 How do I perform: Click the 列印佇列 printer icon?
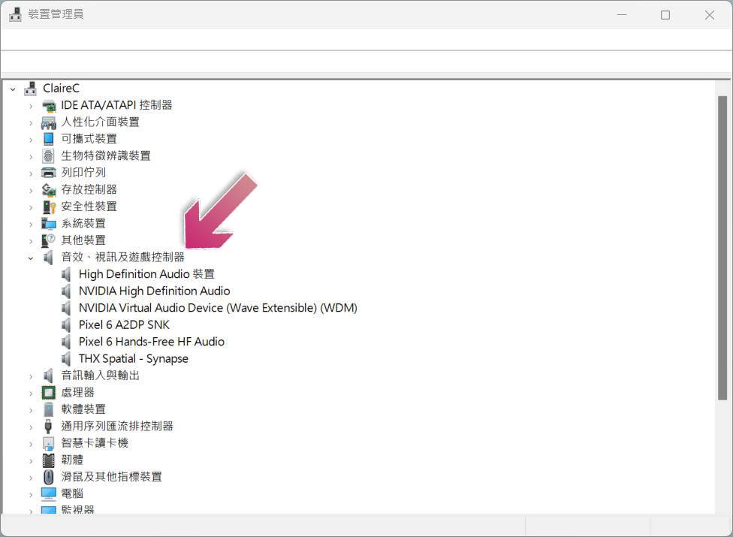point(49,173)
